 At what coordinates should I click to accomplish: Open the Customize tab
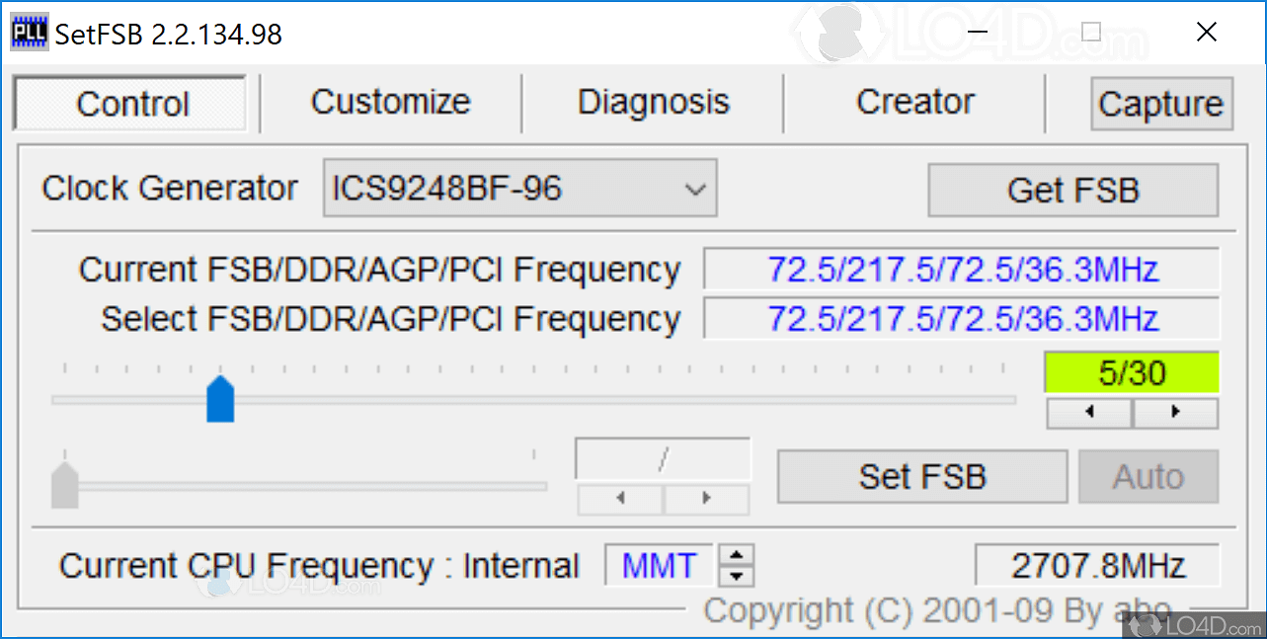(x=390, y=102)
